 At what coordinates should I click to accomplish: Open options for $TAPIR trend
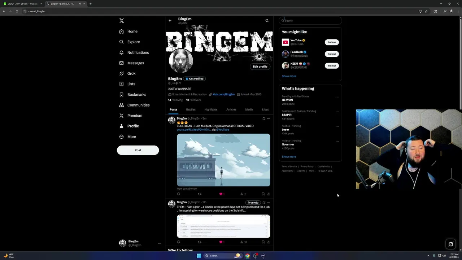(337, 112)
